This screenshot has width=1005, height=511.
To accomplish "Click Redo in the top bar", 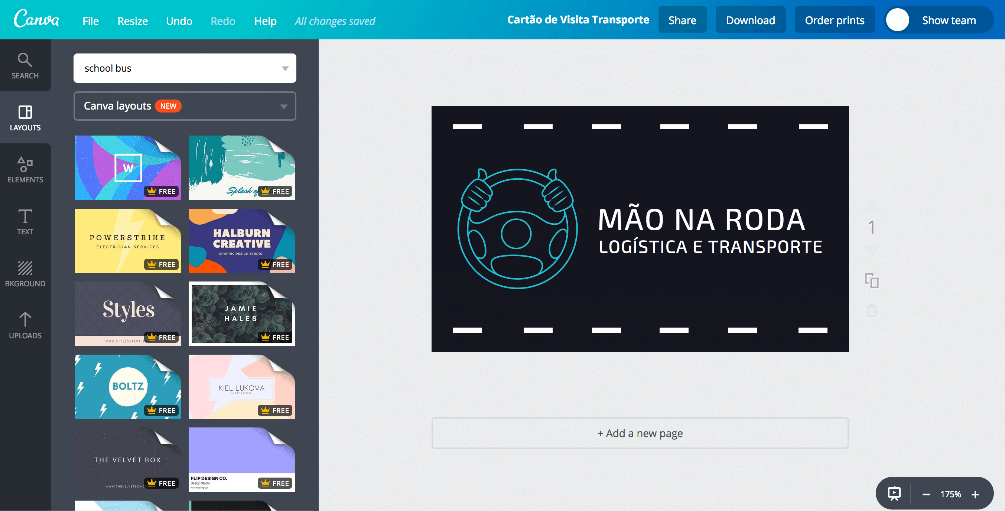I will click(x=223, y=21).
